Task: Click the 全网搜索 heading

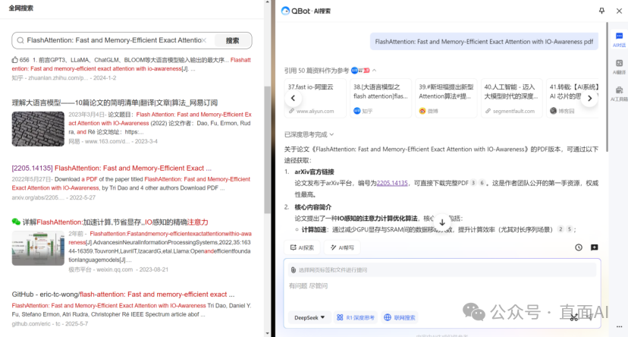Action: [20, 8]
